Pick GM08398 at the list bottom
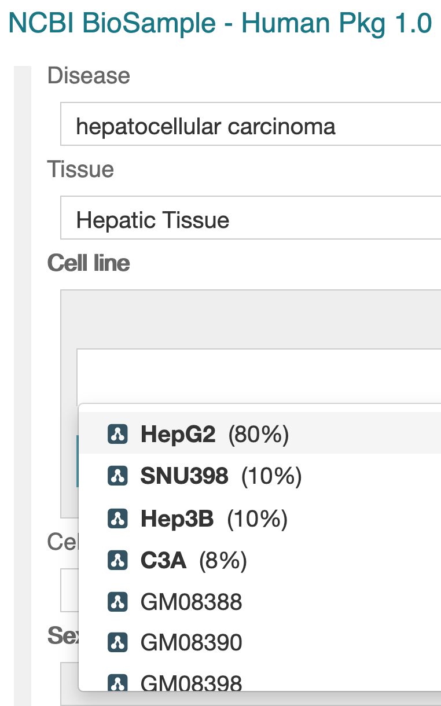Image resolution: width=441 pixels, height=706 pixels. 260,678
